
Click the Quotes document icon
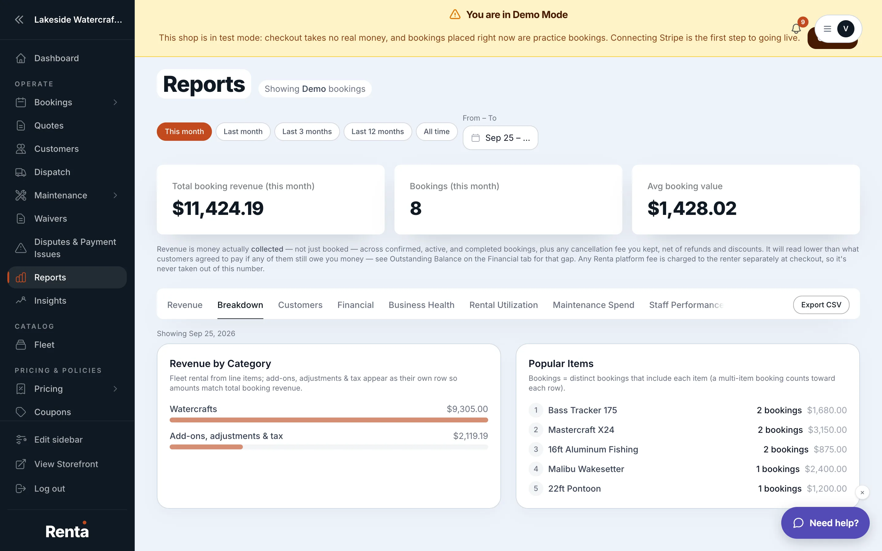(x=21, y=126)
